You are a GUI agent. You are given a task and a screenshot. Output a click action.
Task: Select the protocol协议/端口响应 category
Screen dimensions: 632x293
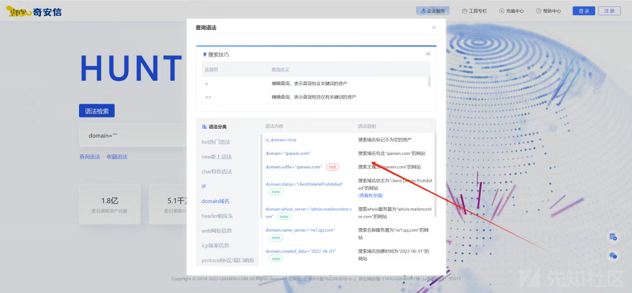(x=228, y=260)
